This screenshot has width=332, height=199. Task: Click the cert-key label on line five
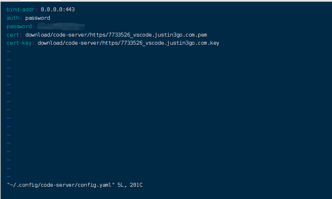click(x=19, y=43)
